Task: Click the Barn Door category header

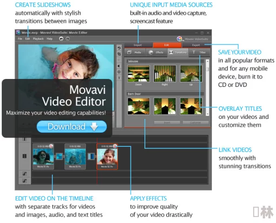Action: 165,94
